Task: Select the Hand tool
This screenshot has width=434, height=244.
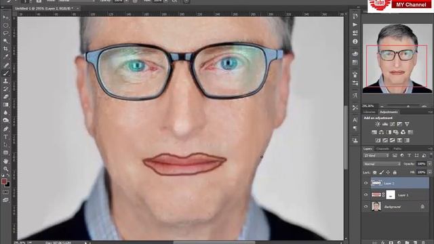Action: click(x=5, y=161)
